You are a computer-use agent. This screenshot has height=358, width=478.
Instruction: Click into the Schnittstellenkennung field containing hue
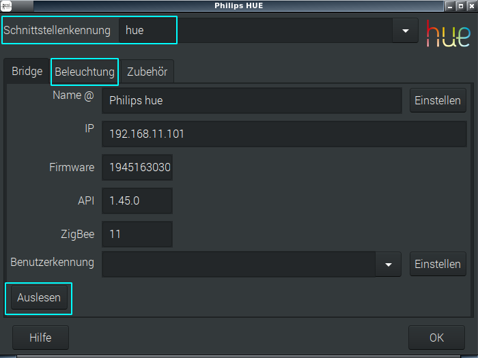[x=255, y=31]
